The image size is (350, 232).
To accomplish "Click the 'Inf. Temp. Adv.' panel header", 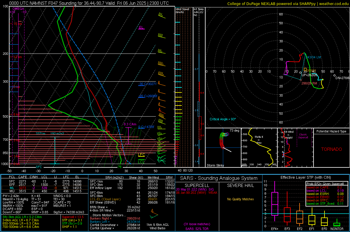I will click(x=199, y=12).
